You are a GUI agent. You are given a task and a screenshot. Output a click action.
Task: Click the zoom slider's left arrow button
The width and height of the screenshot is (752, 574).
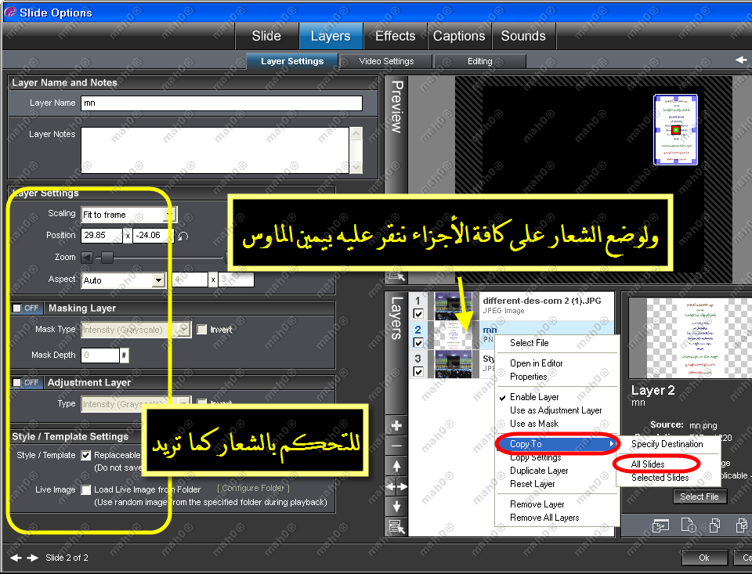click(86, 258)
